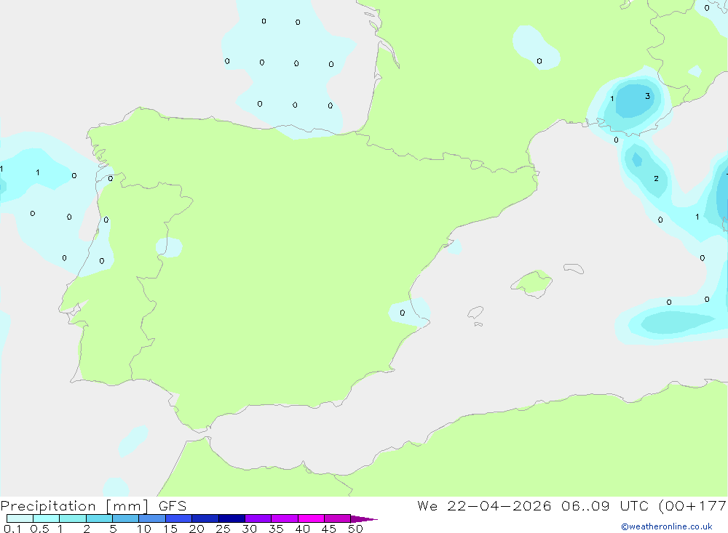728x533 pixels.
Task: Click the '0.5' legend scale label
Action: [x=39, y=529]
